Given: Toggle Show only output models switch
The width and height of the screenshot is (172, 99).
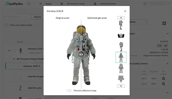Looking at the screenshot, I should tap(6, 25).
